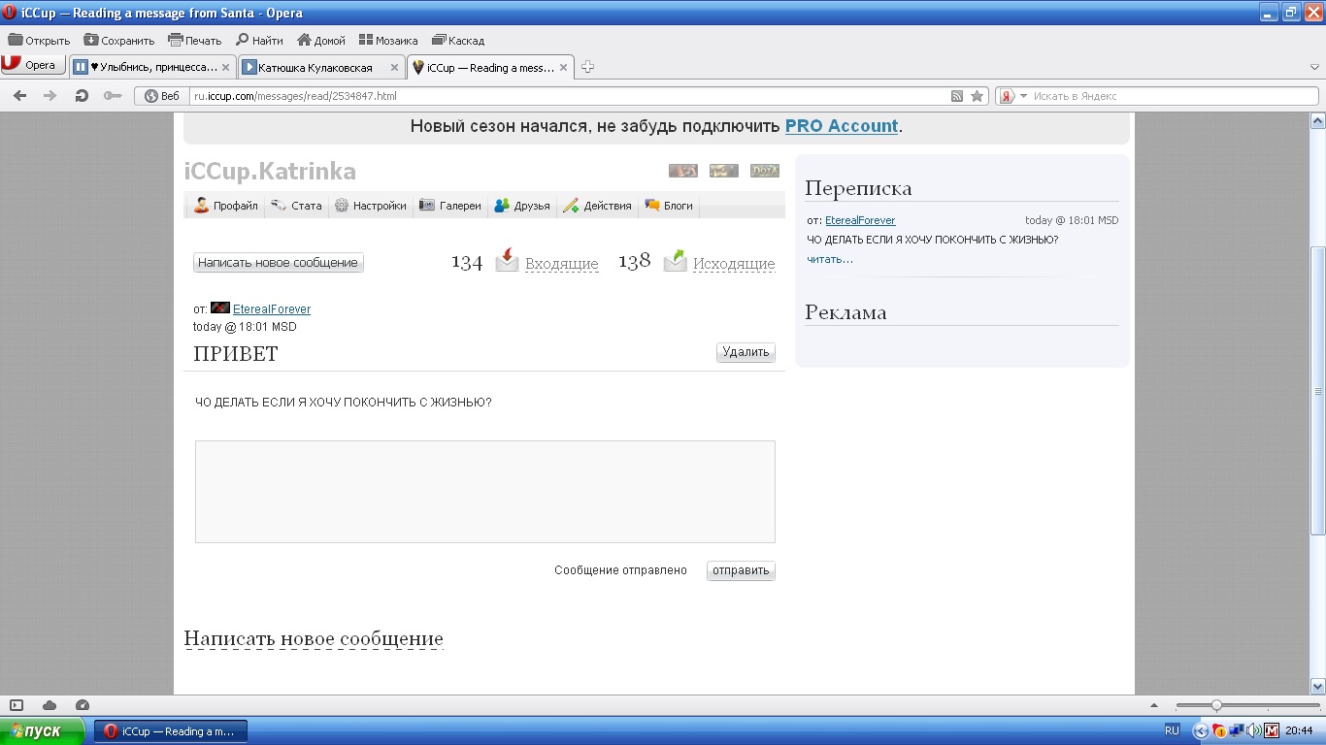The image size is (1326, 745).
Task: Click the address bar URL field
Action: pyautogui.click(x=568, y=96)
